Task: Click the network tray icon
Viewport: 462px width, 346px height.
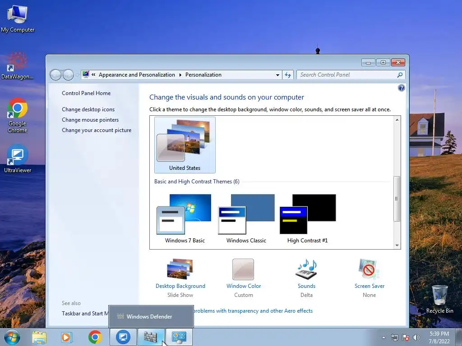Action: coord(394,337)
